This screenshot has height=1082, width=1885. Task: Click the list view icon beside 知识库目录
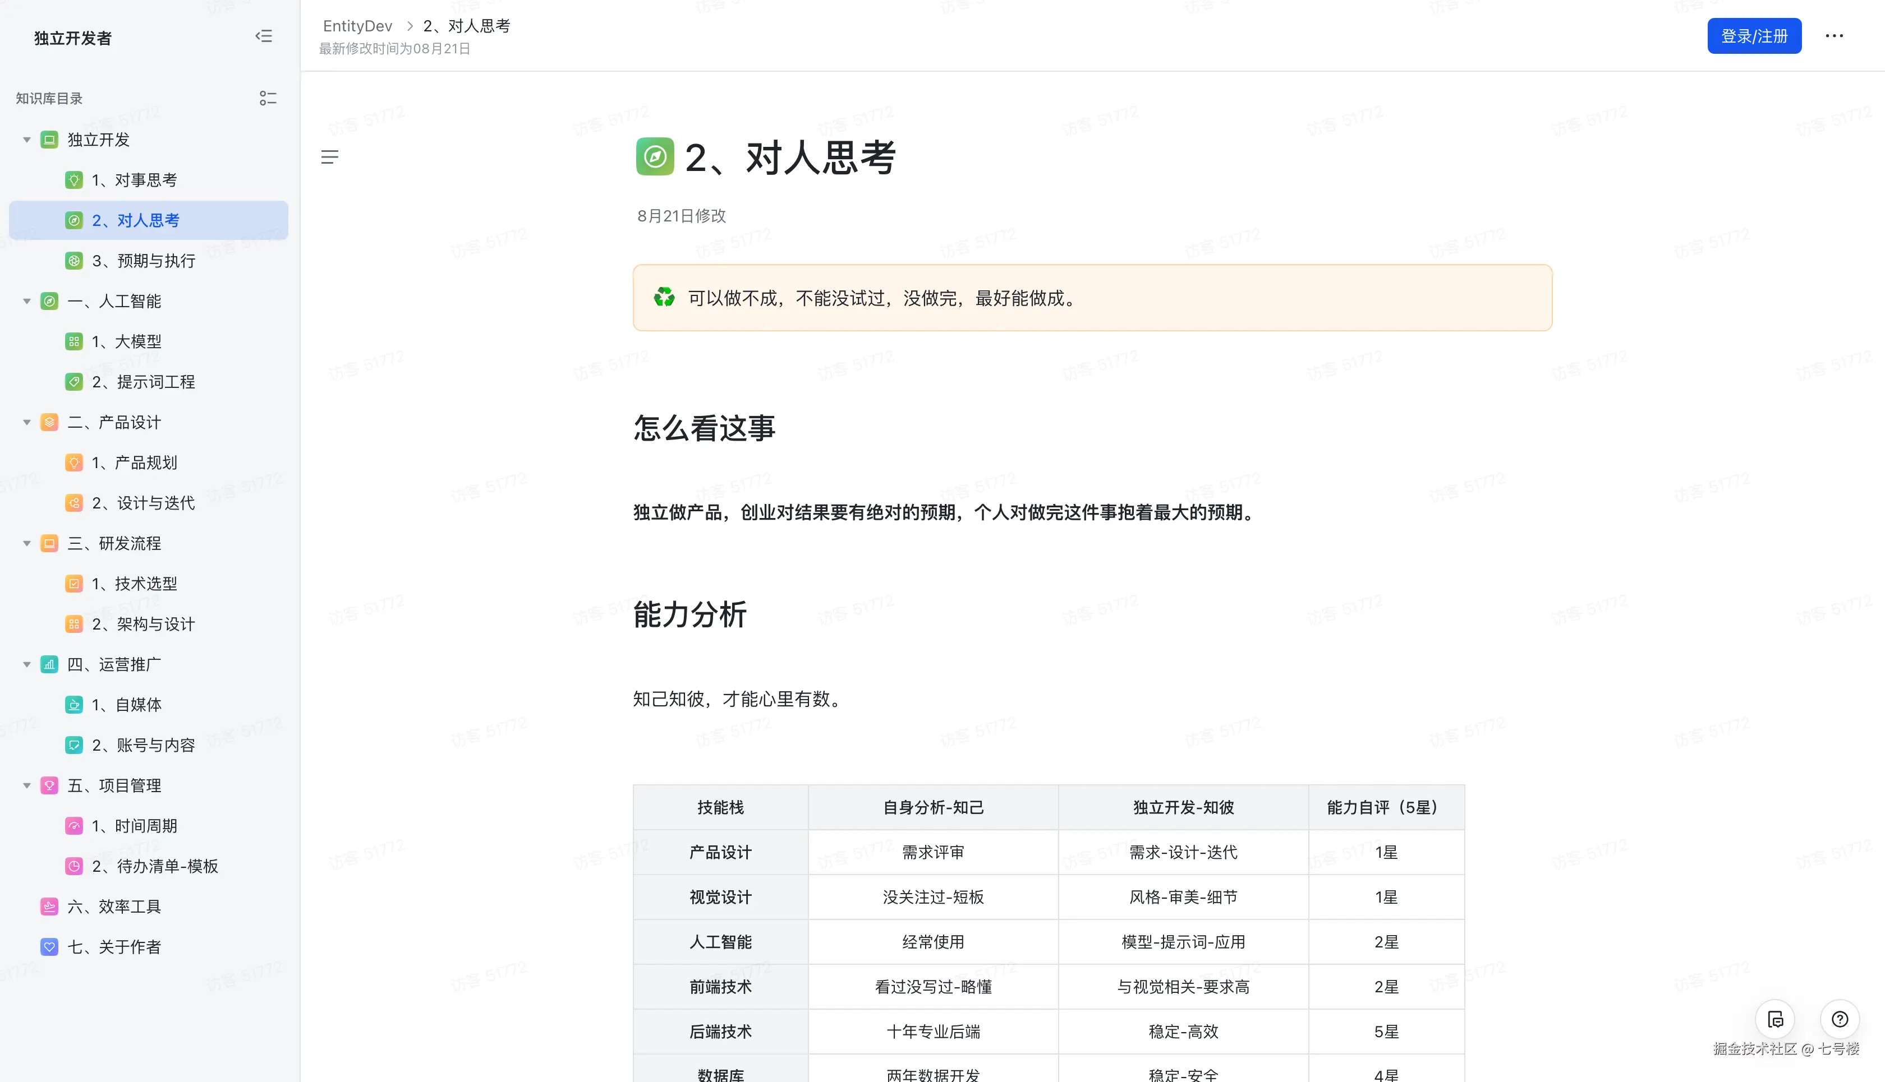[268, 98]
